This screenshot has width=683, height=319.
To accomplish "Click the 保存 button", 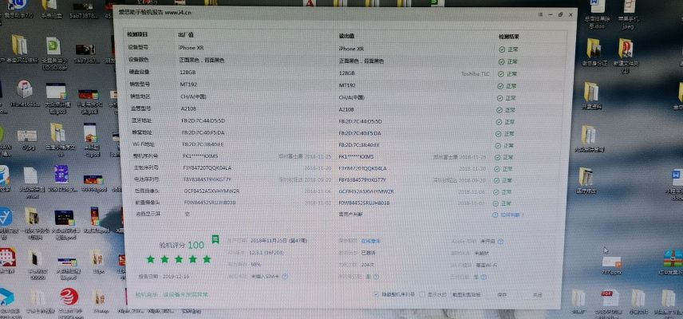I will (x=502, y=294).
